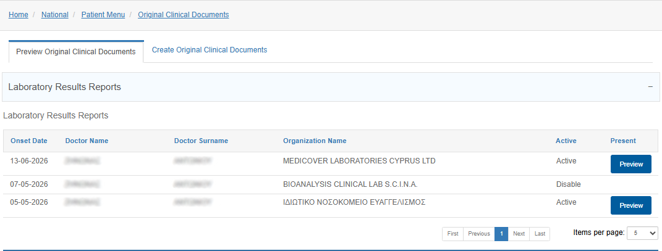The width and height of the screenshot is (662, 251).
Task: Click Original Clinical Documents breadcrumb link
Action: (x=183, y=15)
